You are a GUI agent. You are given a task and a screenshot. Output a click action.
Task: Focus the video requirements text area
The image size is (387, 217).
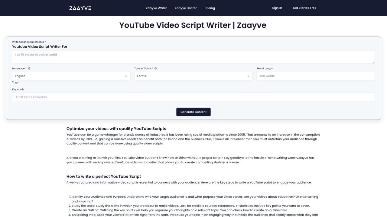(193, 57)
